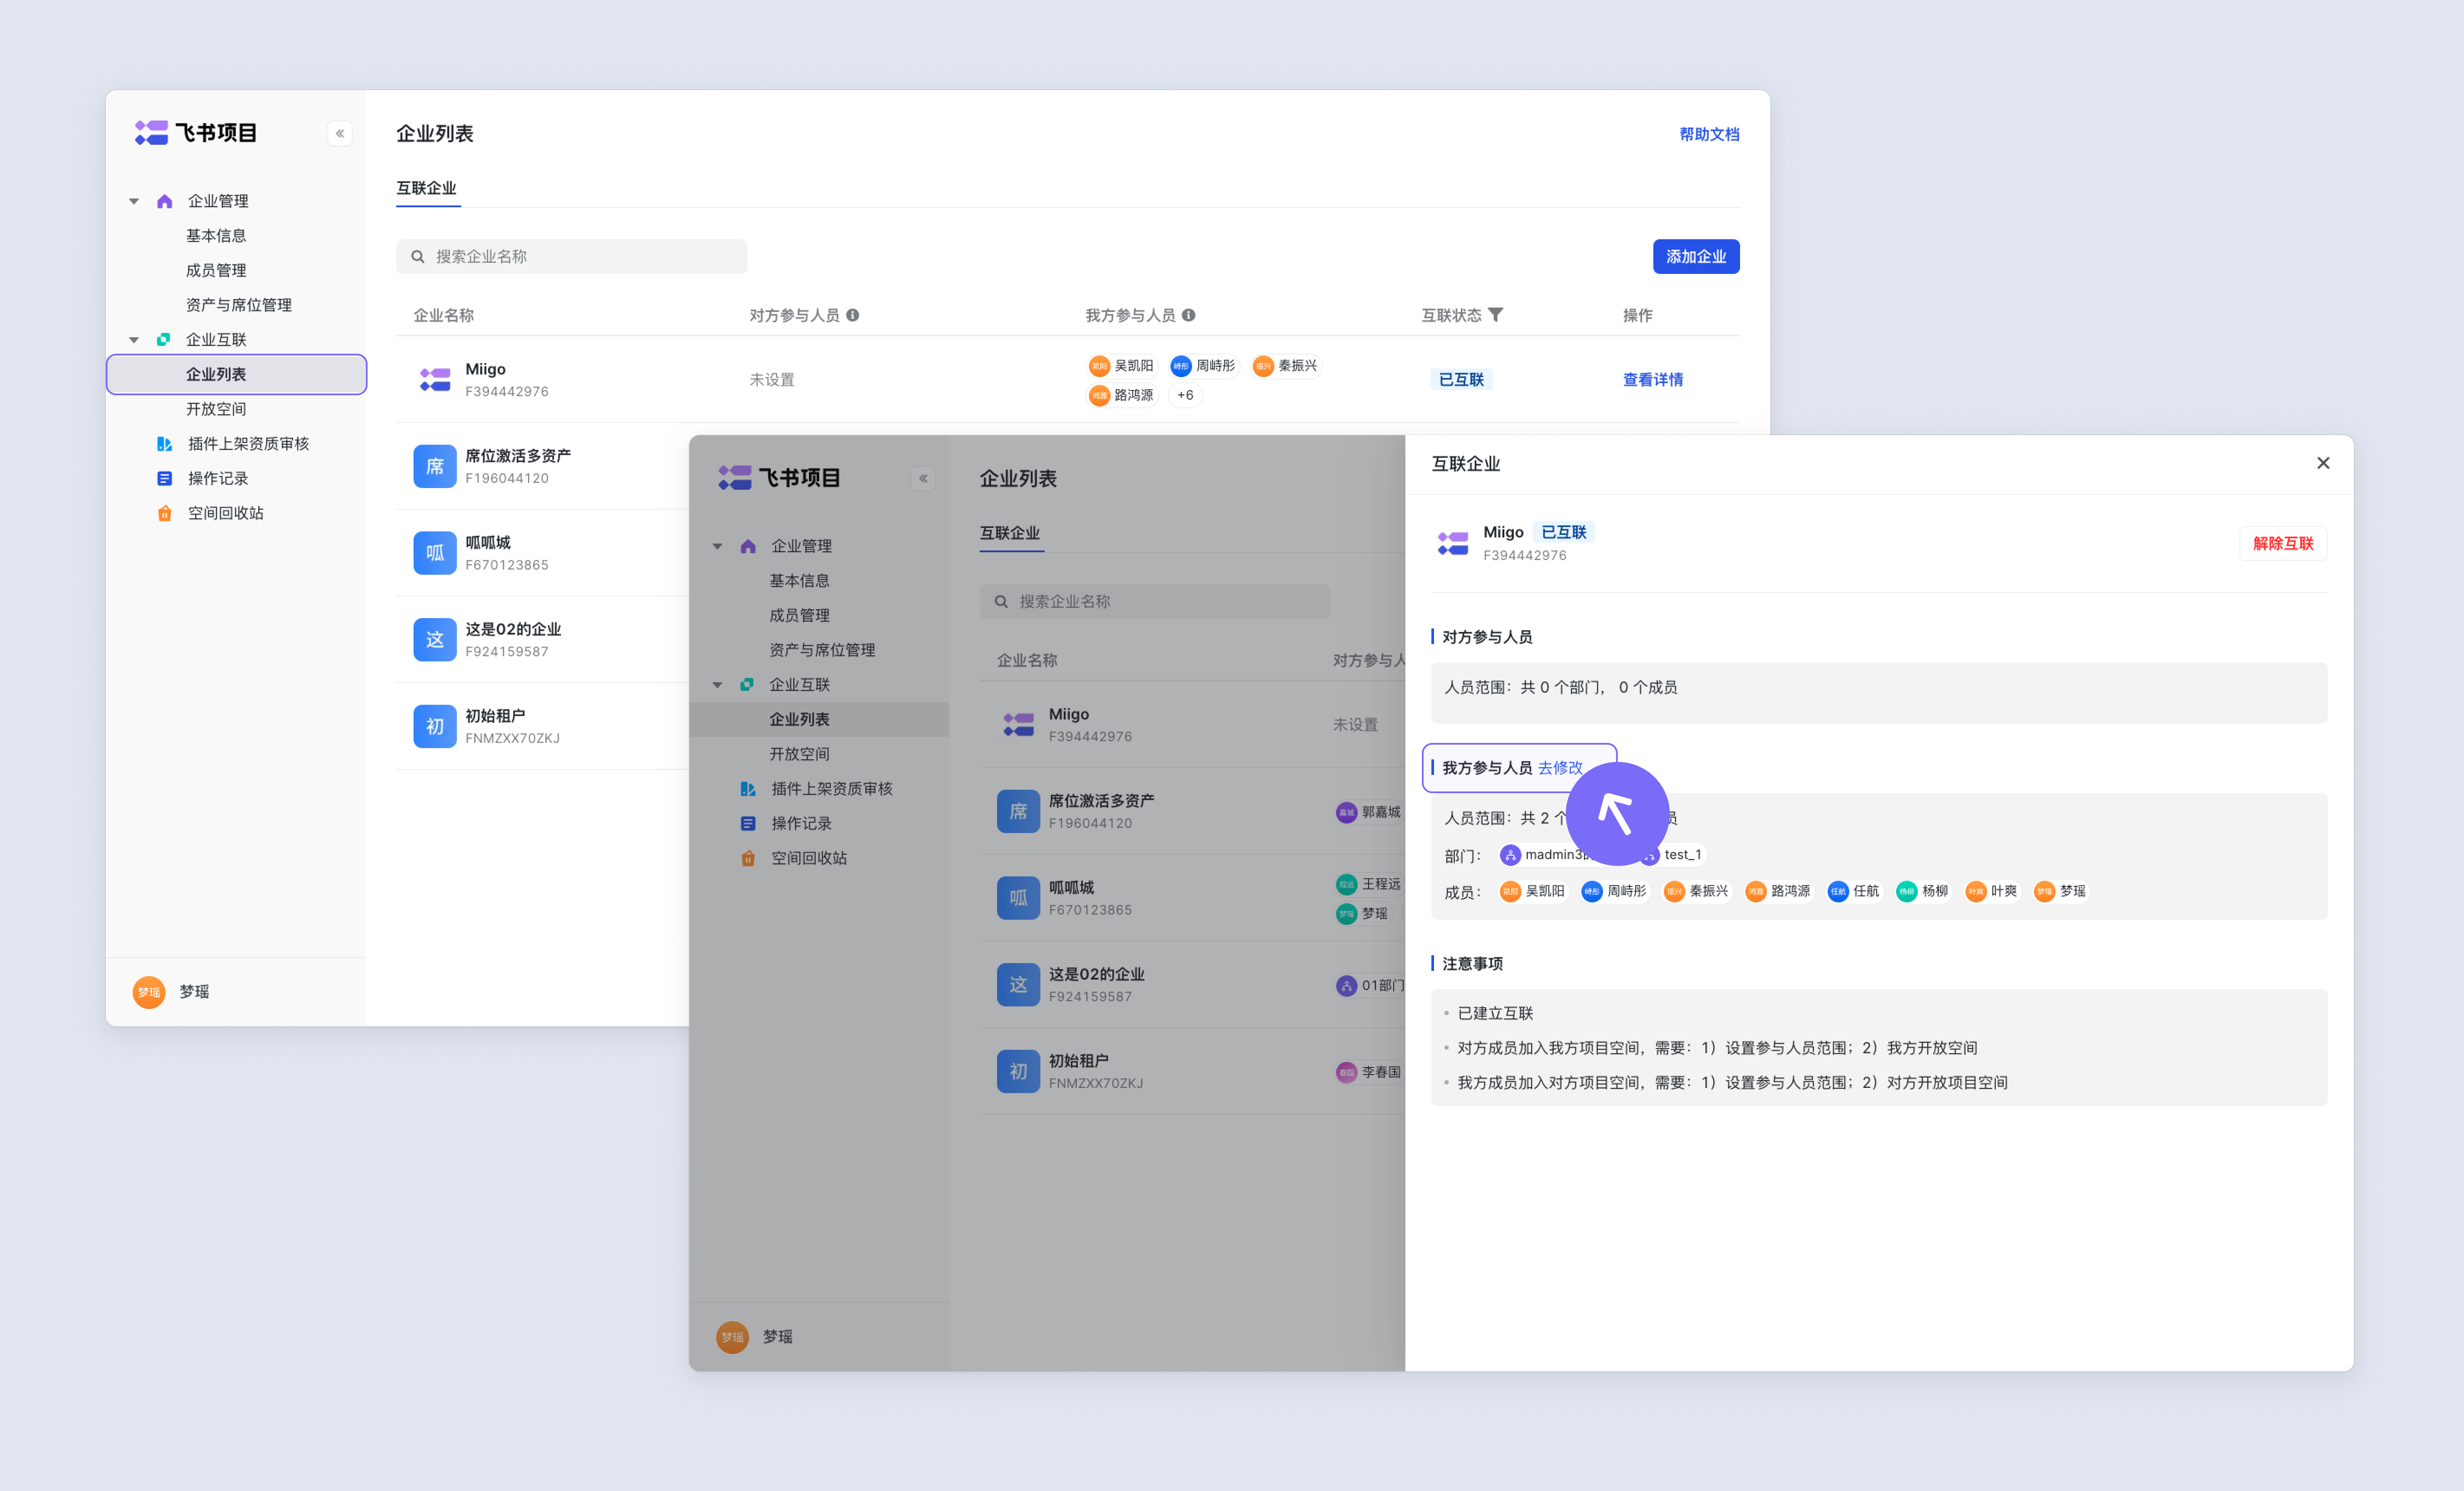Screen dimensions: 2464x1491
Task: Close the 互联企业 drawer with the X
Action: point(2323,463)
